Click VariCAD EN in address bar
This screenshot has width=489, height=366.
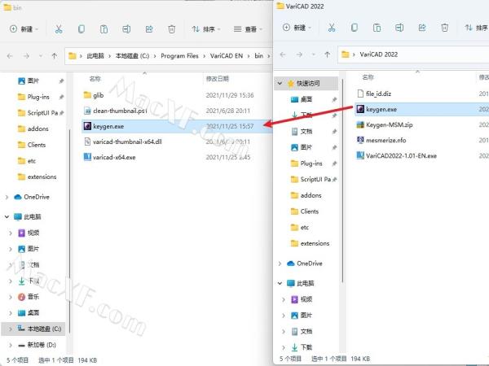click(227, 56)
